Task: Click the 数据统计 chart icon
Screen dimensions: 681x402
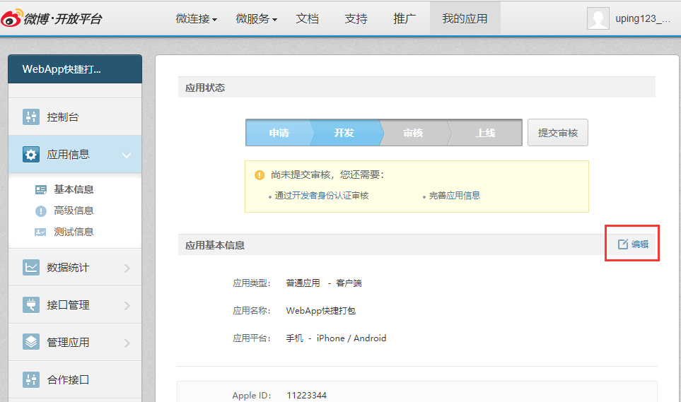Action: [x=30, y=267]
